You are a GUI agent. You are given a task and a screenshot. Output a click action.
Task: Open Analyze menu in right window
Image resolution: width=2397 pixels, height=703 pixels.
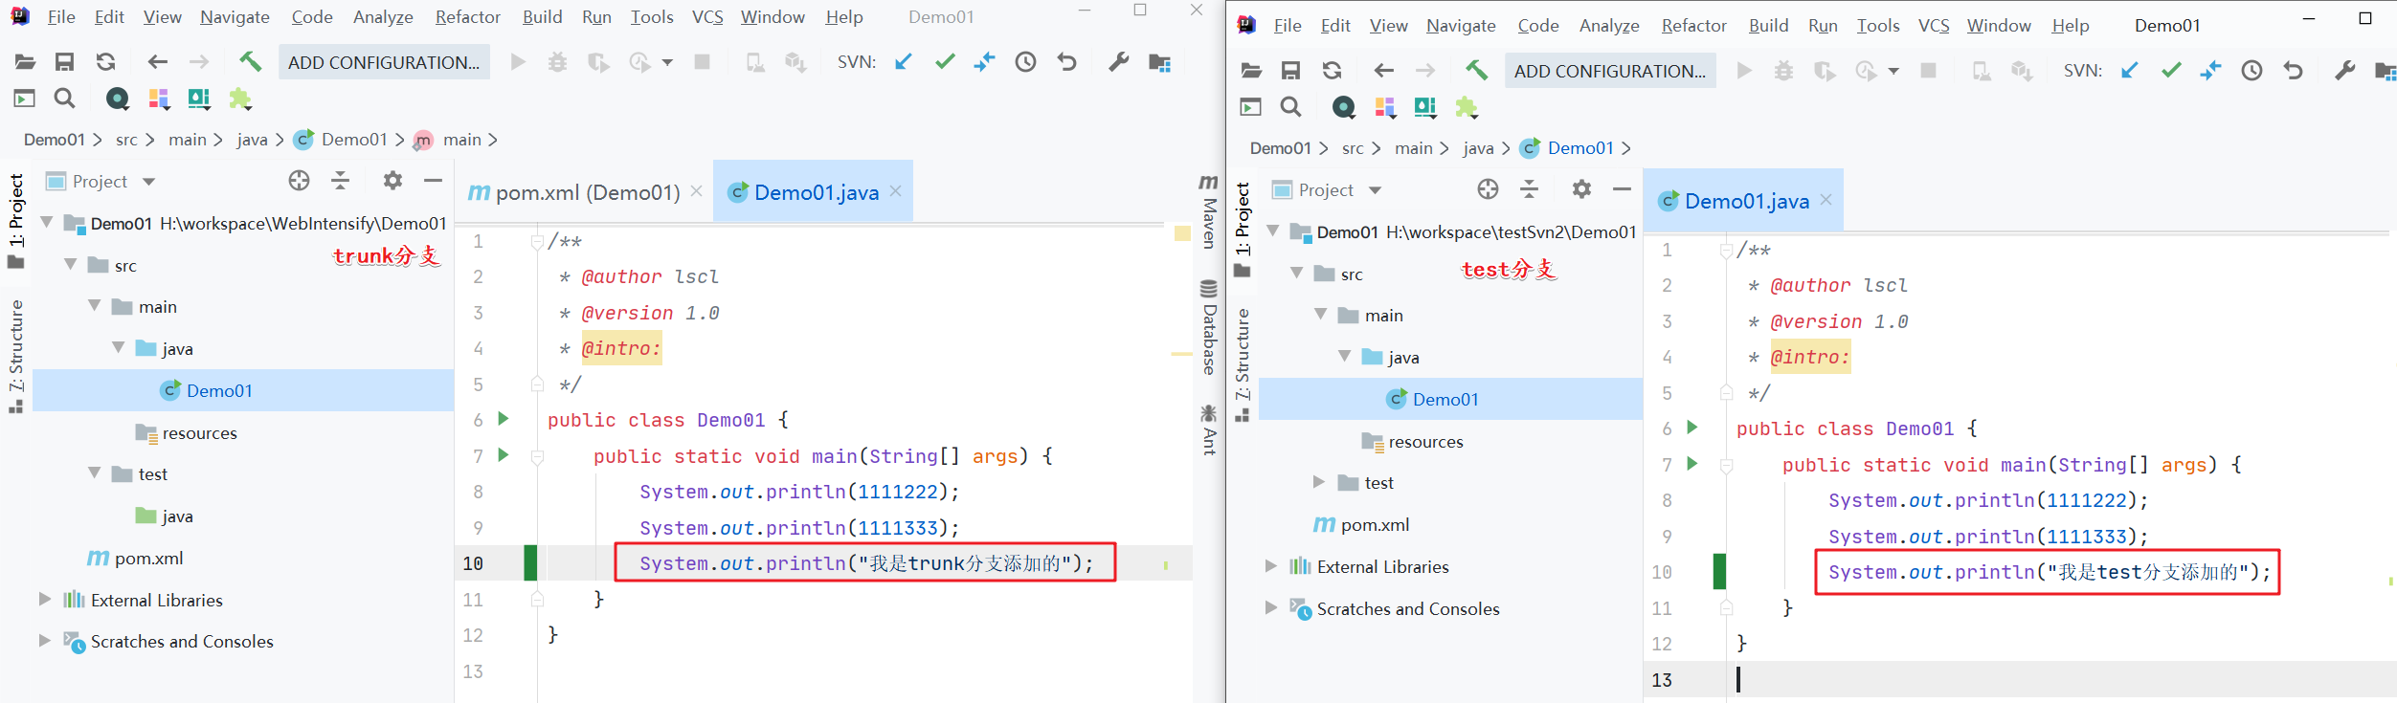[1609, 26]
